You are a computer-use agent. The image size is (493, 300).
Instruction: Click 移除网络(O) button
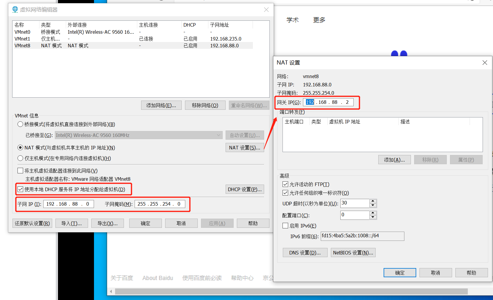[205, 105]
